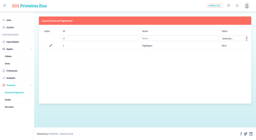Collapse the Financeiro submenu chevron
This screenshot has width=256, height=140.
click(30, 85)
